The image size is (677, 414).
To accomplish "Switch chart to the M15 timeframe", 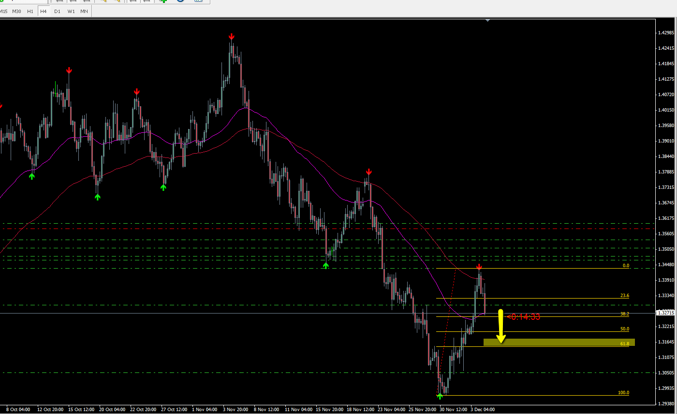I will [x=4, y=11].
